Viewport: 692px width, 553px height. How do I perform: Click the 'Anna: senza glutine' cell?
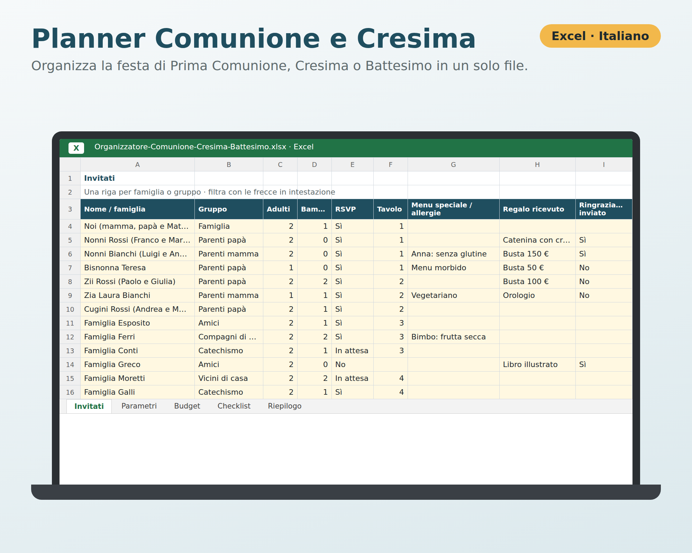click(454, 254)
